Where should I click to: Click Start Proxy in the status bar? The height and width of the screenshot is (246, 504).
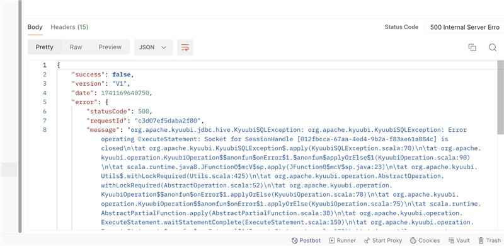383,240
